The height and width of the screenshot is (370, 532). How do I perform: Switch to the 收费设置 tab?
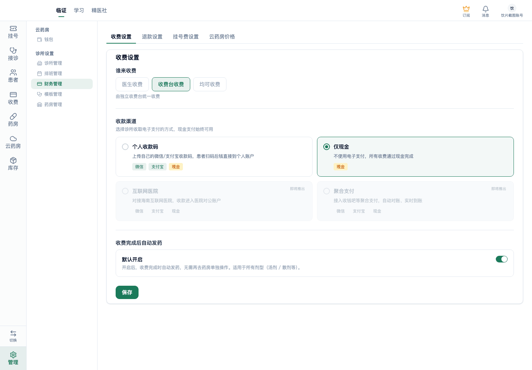point(121,37)
